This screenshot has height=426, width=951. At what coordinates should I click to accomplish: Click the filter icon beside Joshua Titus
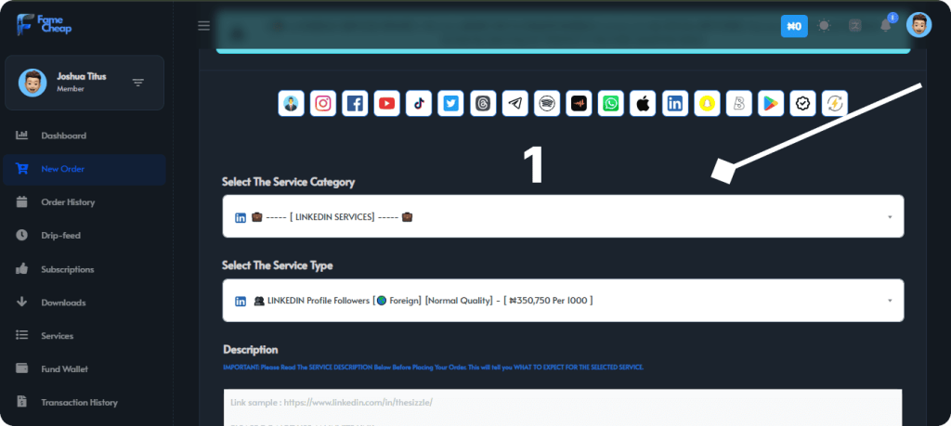(x=138, y=83)
